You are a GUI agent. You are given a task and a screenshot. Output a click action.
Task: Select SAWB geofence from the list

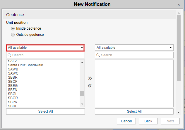click(13, 69)
